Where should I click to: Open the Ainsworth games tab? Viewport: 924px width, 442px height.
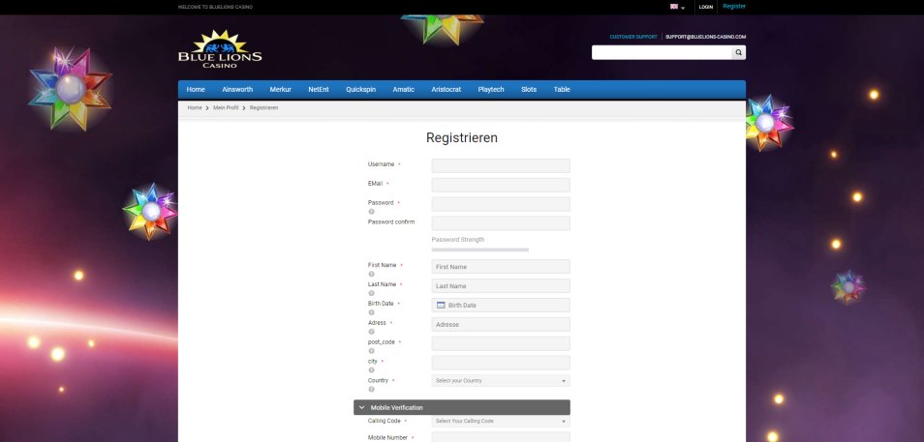(237, 89)
